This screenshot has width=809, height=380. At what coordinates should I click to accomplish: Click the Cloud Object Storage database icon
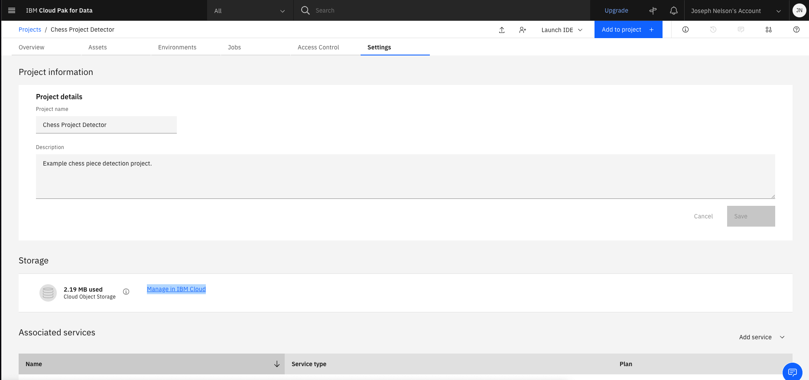point(48,293)
